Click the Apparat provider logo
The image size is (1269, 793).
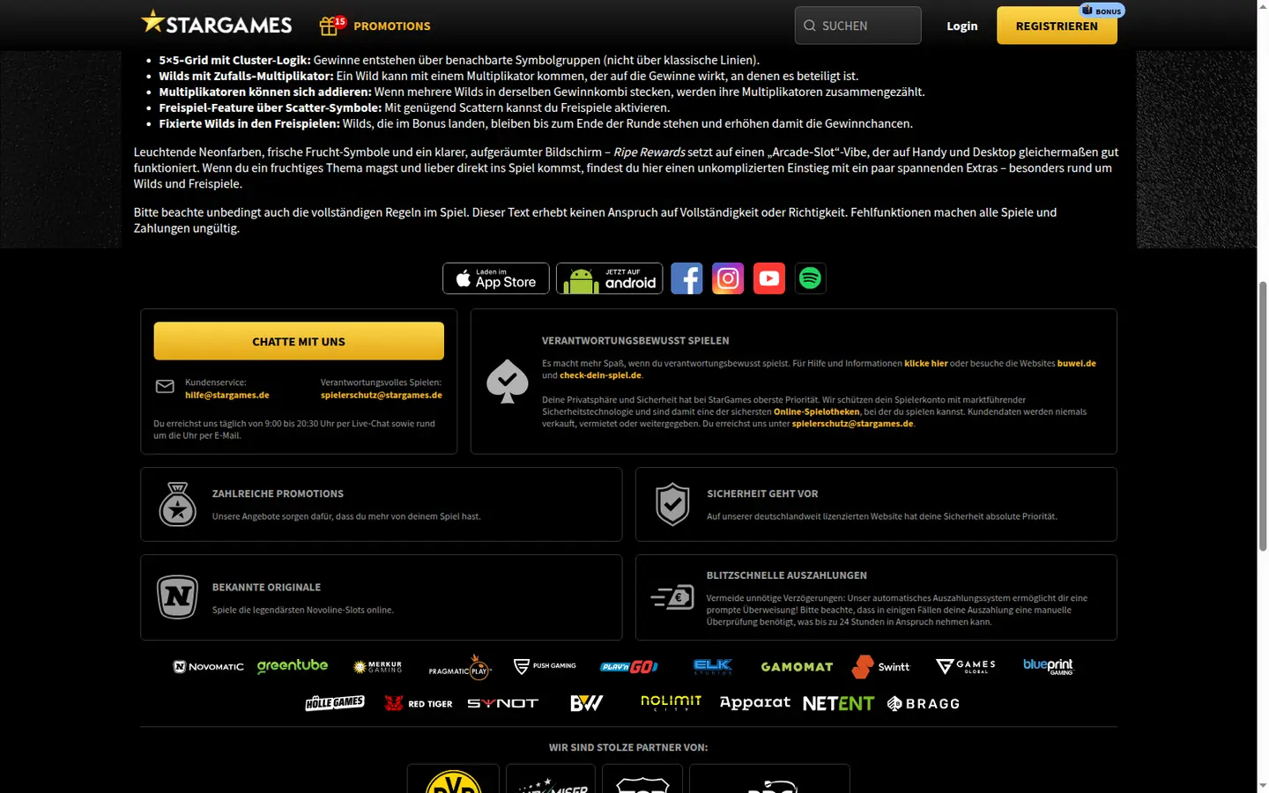tap(755, 703)
